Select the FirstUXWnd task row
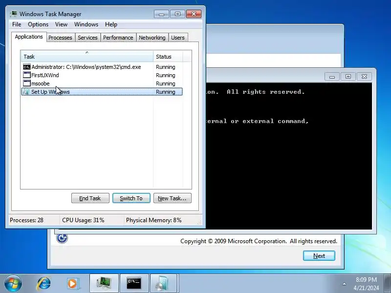 [x=102, y=75]
